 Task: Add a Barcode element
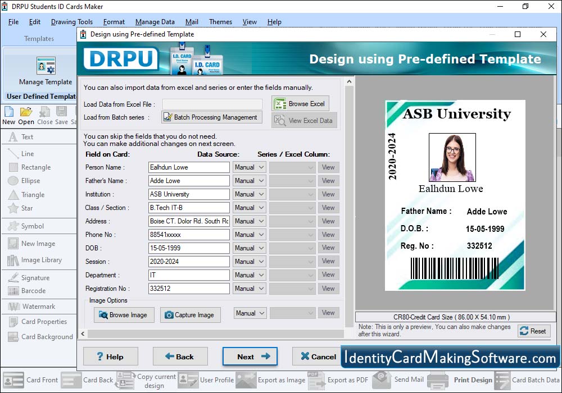(x=26, y=291)
